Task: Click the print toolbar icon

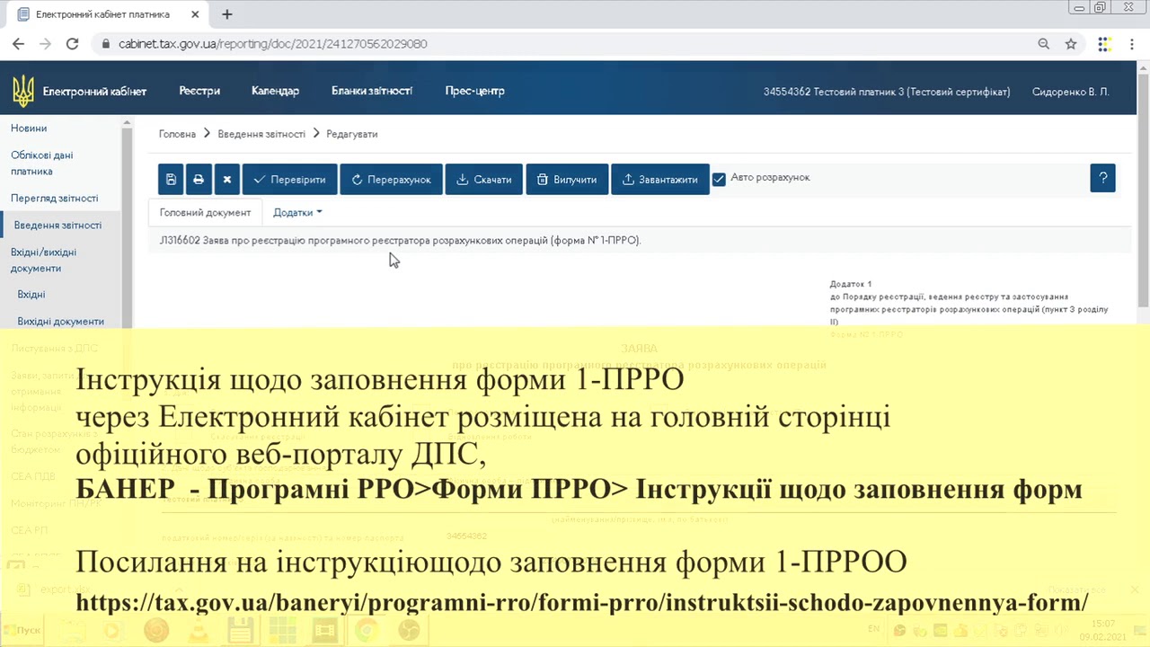Action: (199, 179)
